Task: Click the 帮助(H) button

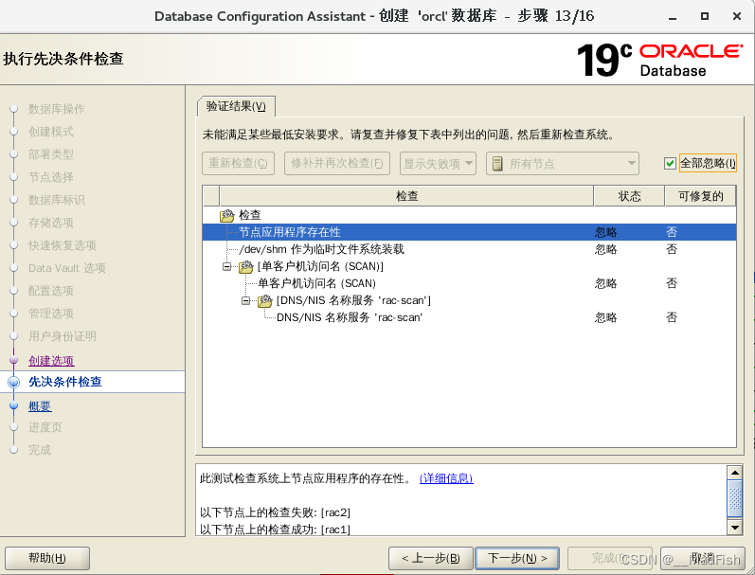Action: (47, 558)
